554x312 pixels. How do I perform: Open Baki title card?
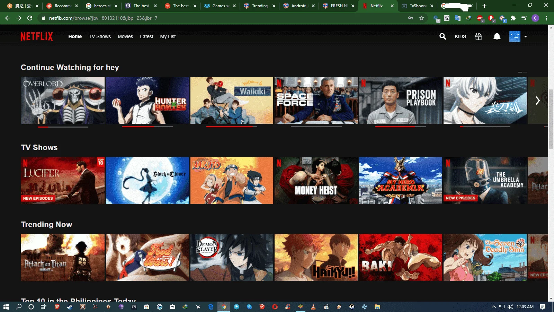pyautogui.click(x=401, y=257)
